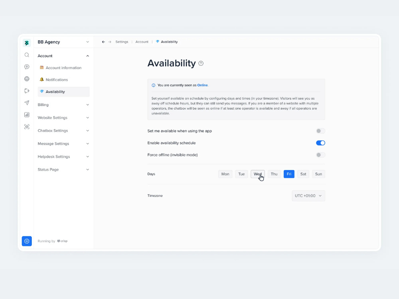
Task: Click the Running by crisp link
Action: click(x=53, y=241)
